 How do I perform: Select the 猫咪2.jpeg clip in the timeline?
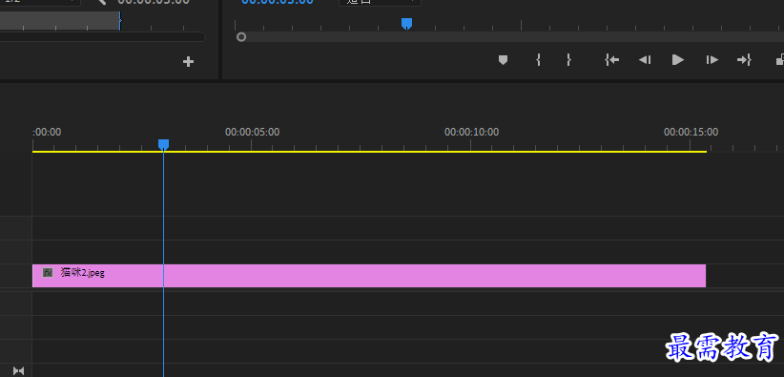(x=369, y=276)
